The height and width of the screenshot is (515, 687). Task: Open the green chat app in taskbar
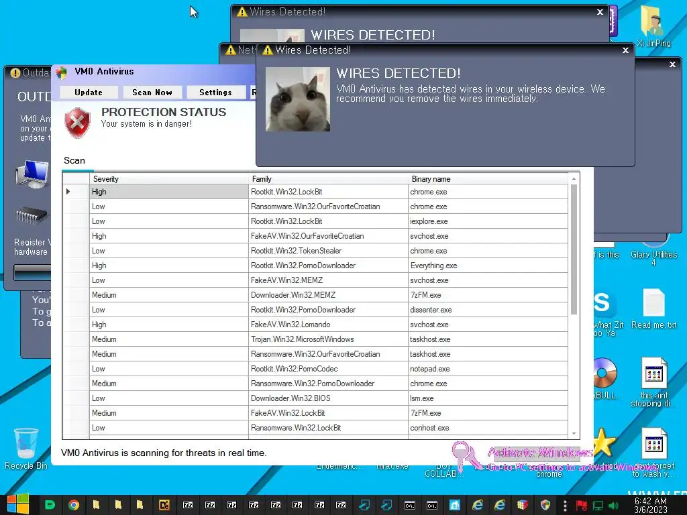pyautogui.click(x=50, y=505)
